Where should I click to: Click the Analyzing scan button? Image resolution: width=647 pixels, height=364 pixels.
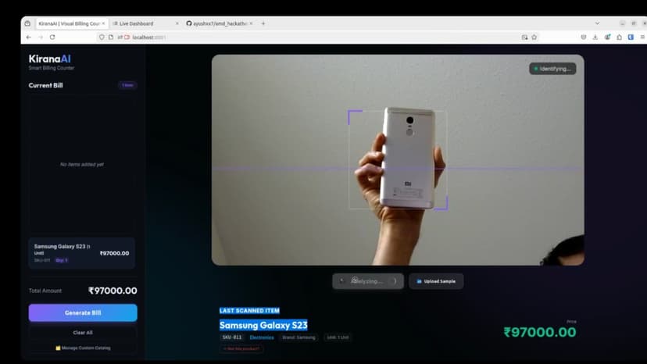[368, 281]
